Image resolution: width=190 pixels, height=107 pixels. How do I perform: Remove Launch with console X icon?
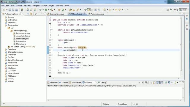pos(143,83)
